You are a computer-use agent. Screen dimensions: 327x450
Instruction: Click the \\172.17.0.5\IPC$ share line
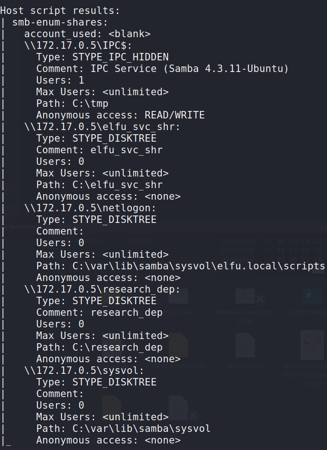(x=78, y=46)
